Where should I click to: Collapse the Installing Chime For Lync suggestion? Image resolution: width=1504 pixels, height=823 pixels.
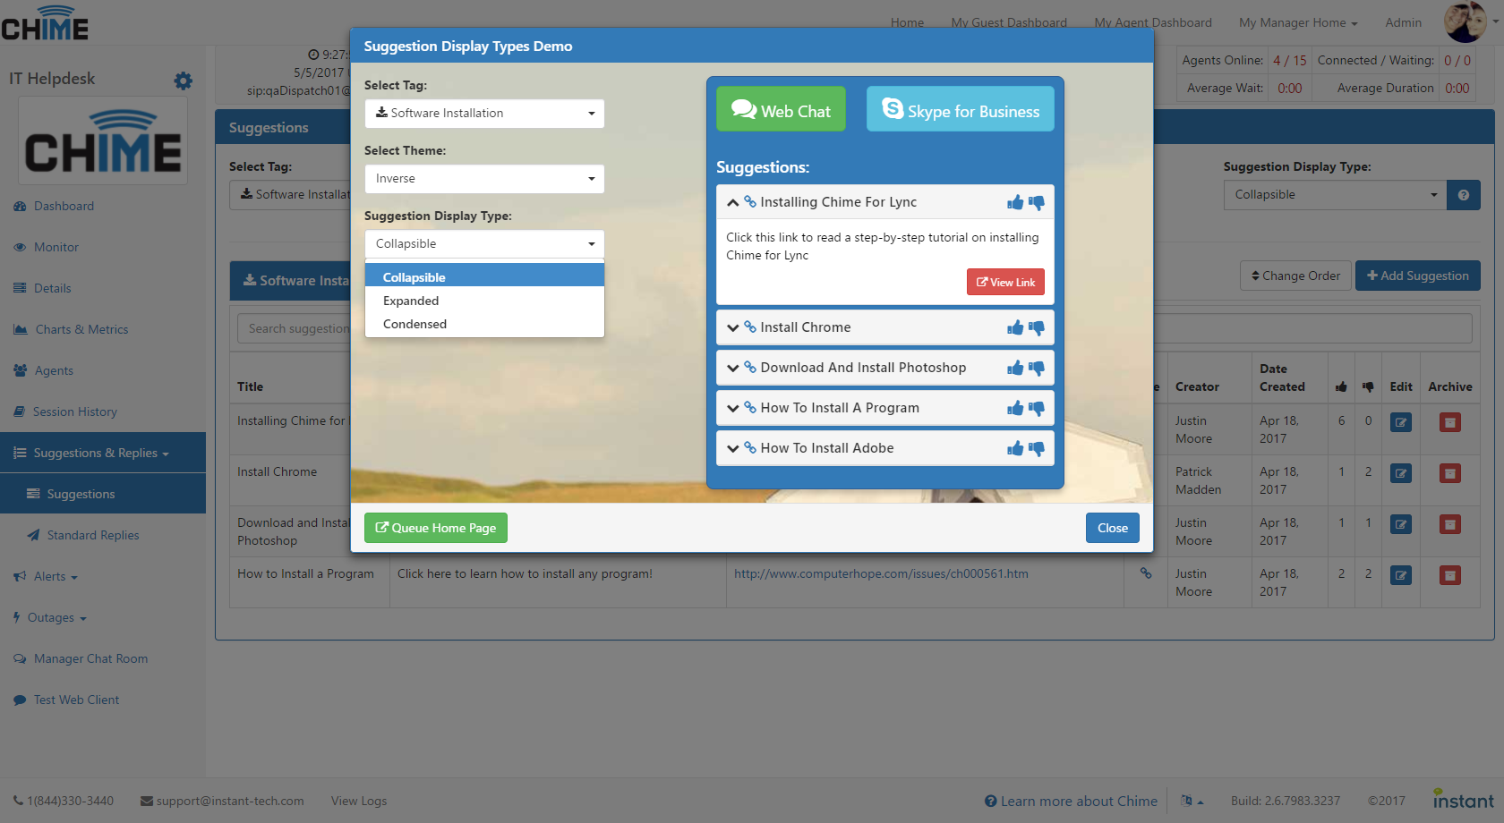733,202
